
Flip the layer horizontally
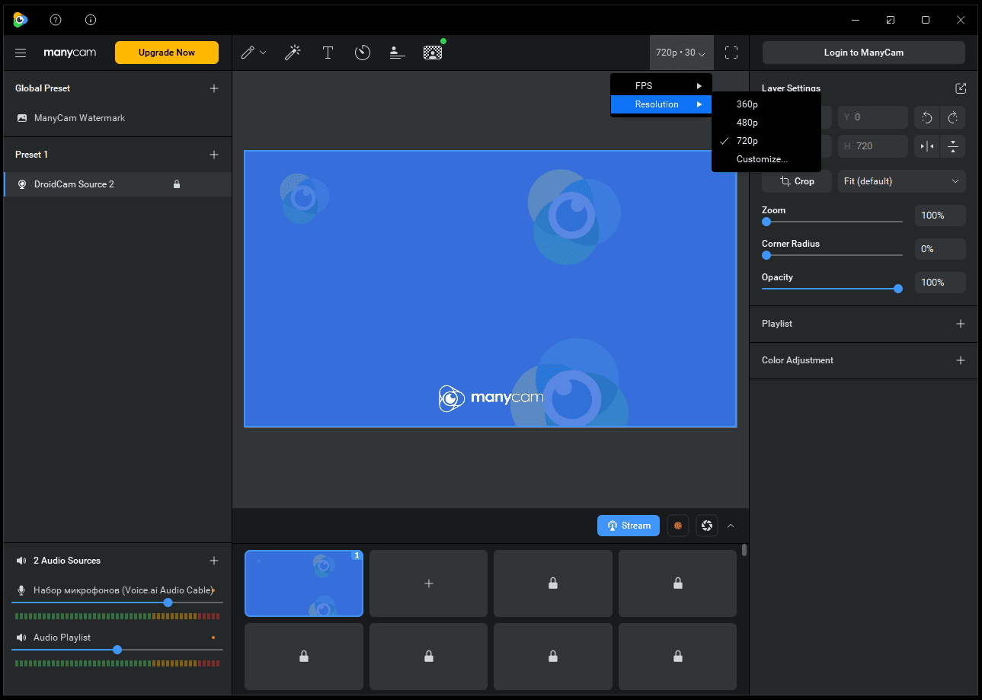pyautogui.click(x=927, y=146)
